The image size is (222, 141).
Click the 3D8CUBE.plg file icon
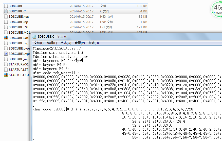point(6,43)
